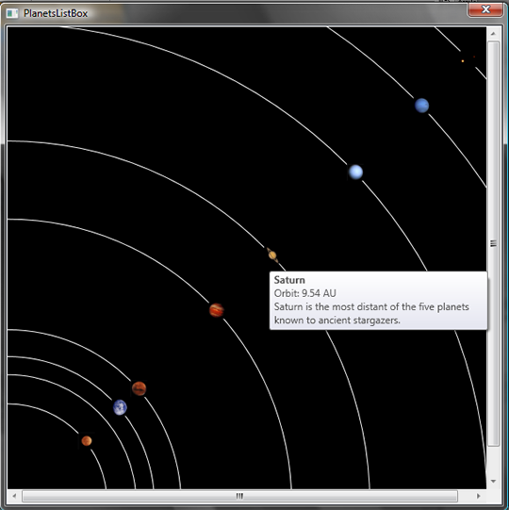The height and width of the screenshot is (510, 509).
Task: Click the horizontal scrollbar thumb
Action: [239, 496]
